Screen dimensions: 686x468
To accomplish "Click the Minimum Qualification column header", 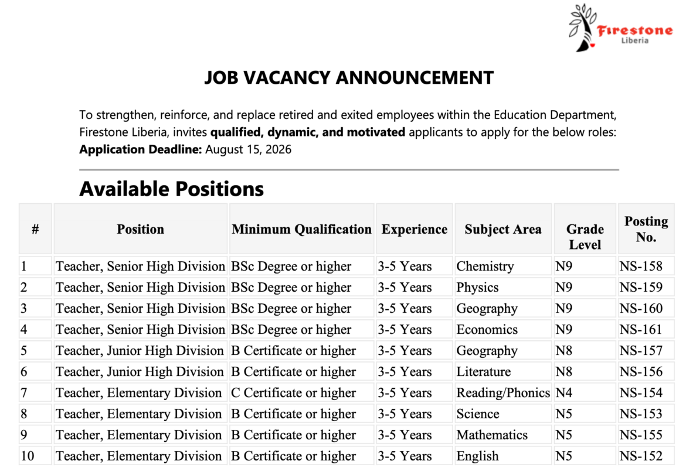I will (301, 229).
